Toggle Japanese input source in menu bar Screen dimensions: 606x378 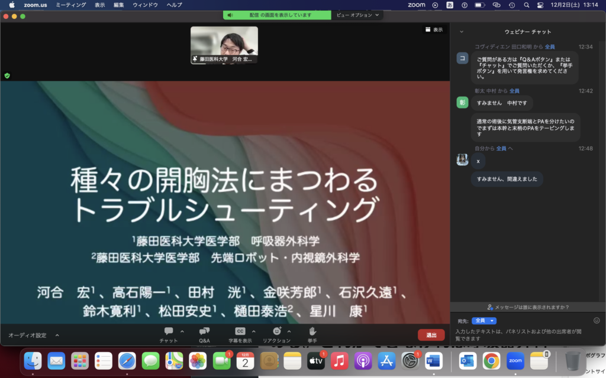[450, 5]
